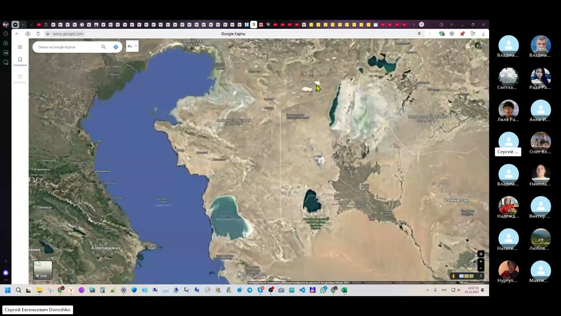This screenshot has width=561, height=316.
Task: Open the browser main menu hamburger in title bar
Action: 451,25
